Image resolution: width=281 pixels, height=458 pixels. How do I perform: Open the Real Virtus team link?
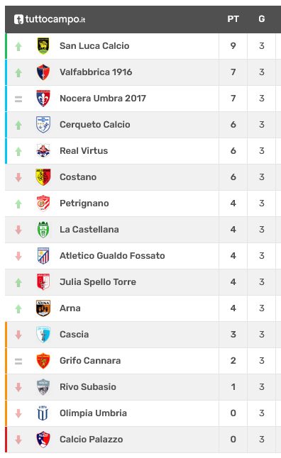pos(84,151)
